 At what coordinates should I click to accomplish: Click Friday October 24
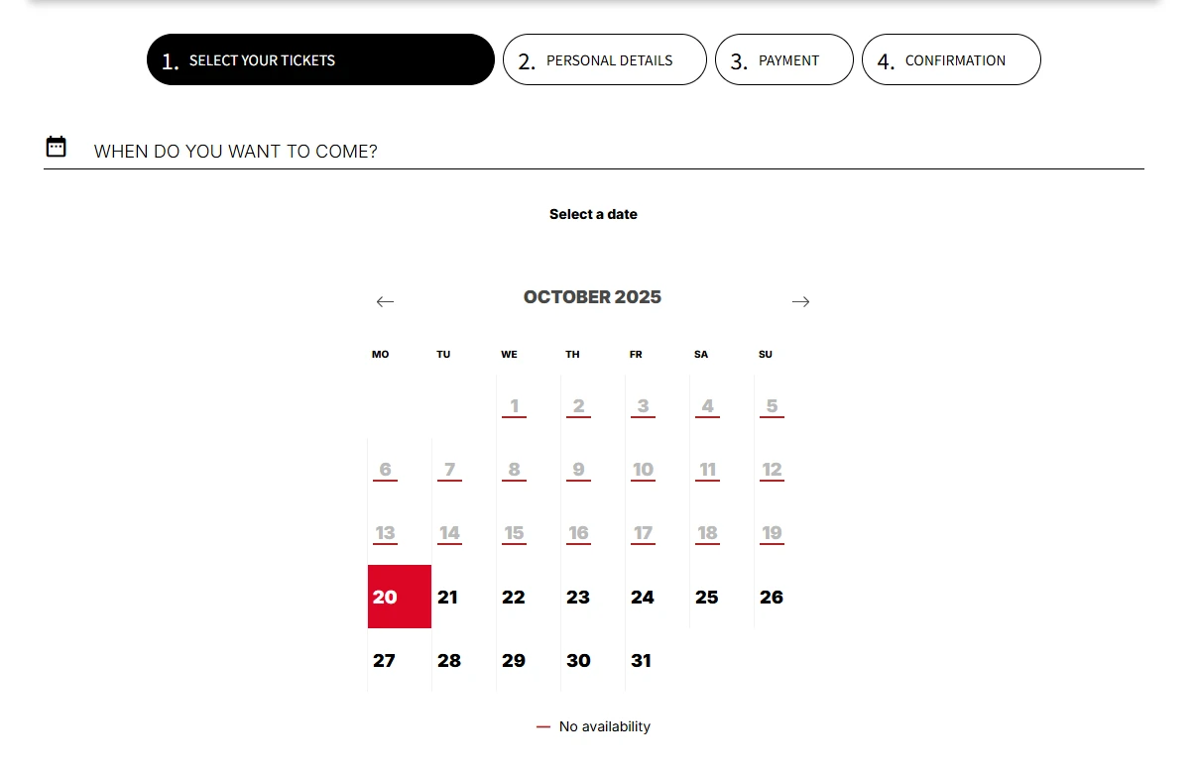click(x=643, y=597)
